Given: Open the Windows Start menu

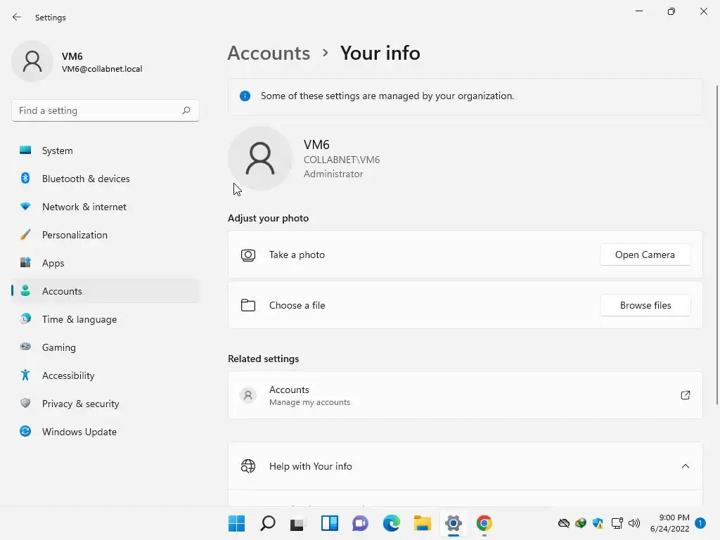Looking at the screenshot, I should 236,523.
